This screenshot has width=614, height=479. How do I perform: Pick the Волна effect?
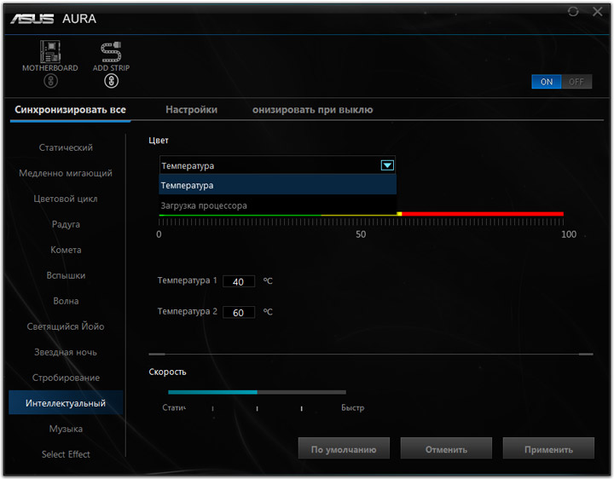pos(66,301)
